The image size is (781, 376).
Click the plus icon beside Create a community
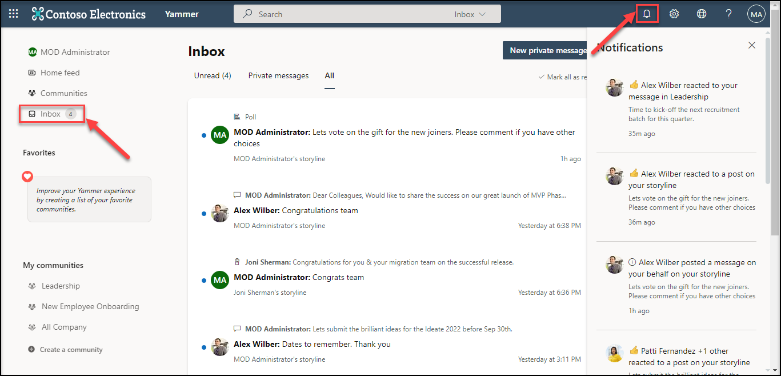pos(31,349)
